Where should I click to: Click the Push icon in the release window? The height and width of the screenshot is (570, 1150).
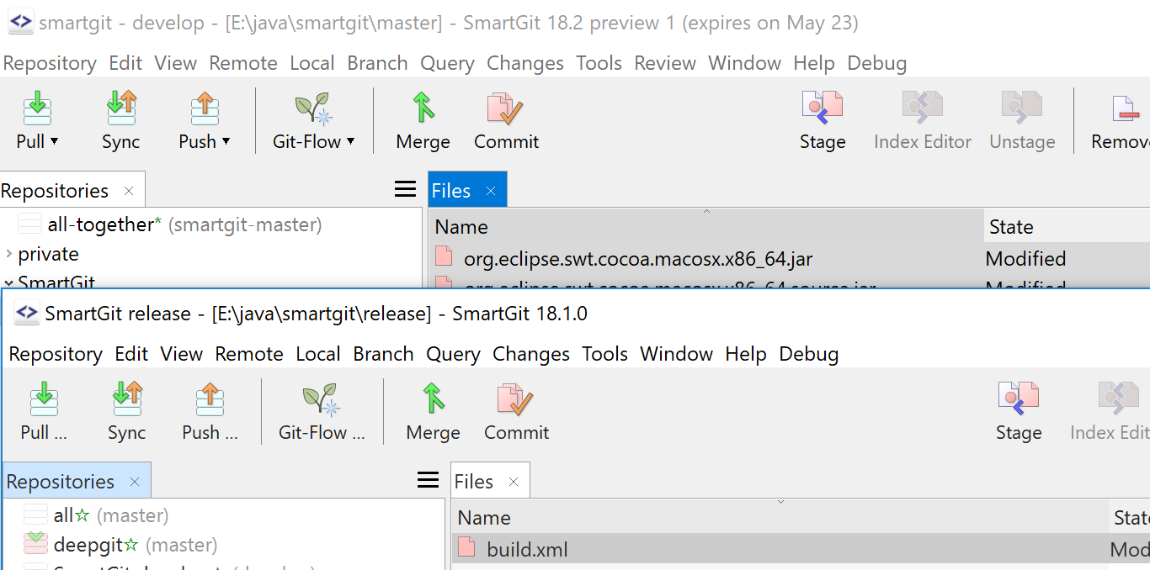[210, 398]
